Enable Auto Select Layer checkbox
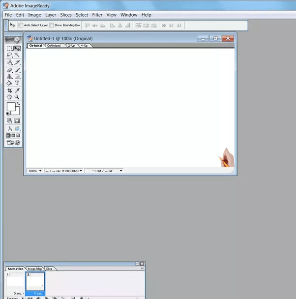 [21, 25]
